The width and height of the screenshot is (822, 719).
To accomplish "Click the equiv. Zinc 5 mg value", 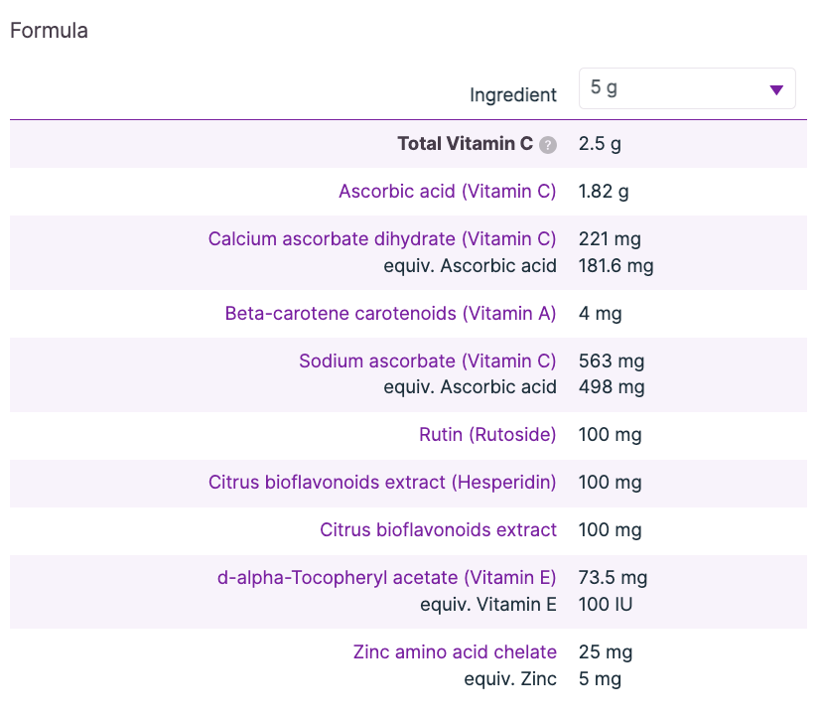I will tap(600, 679).
